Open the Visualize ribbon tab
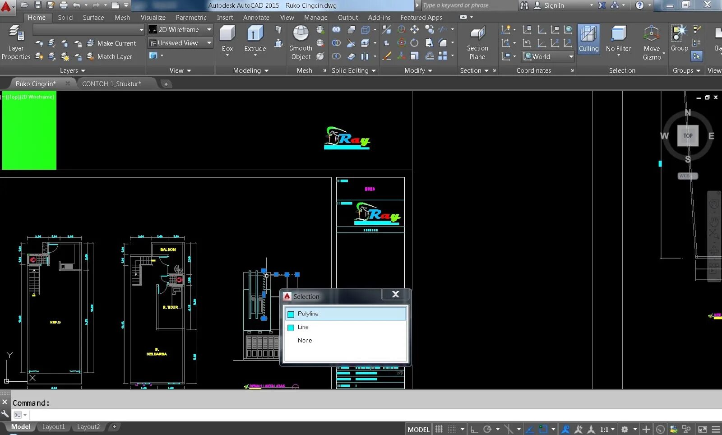 coord(153,18)
